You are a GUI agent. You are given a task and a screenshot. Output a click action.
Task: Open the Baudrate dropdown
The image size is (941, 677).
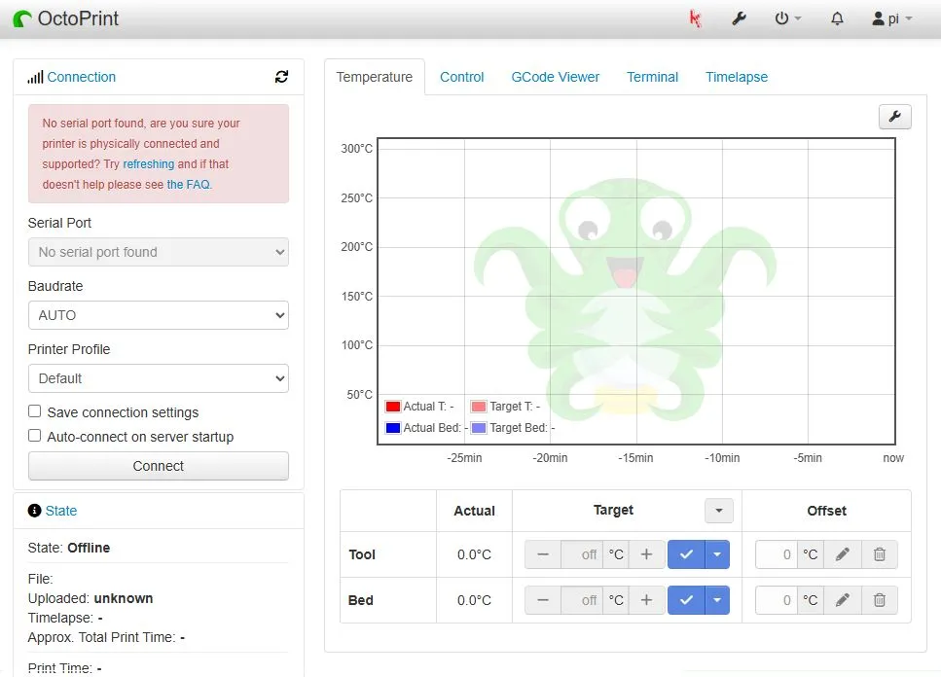click(159, 315)
